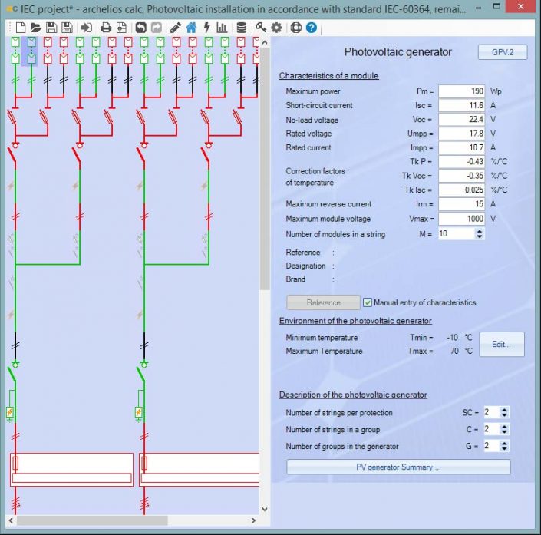Open the temperature Edit... button
Viewport: 541px width, 535px height.
click(x=502, y=344)
